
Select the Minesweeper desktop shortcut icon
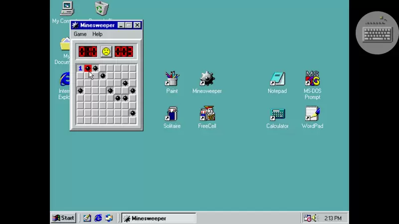[207, 79]
